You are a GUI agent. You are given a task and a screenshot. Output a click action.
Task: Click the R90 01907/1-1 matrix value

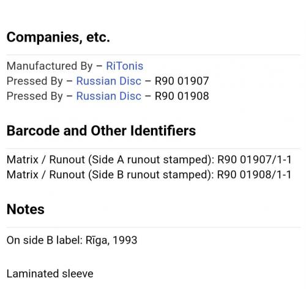(x=255, y=160)
